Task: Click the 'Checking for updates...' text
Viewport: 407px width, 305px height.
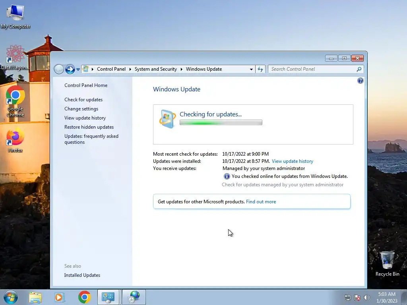Action: click(x=211, y=114)
